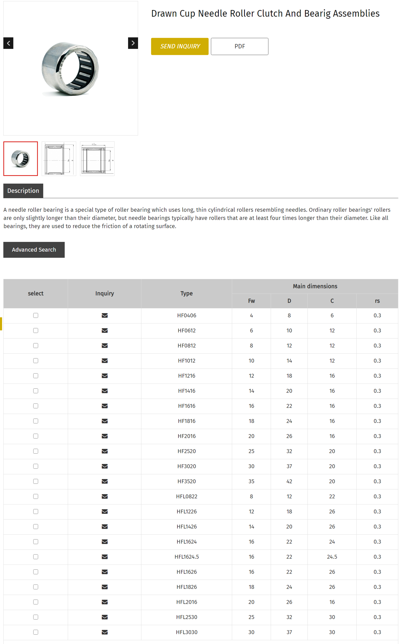The width and height of the screenshot is (399, 644).
Task: Show next product image with right arrow
Action: click(133, 43)
